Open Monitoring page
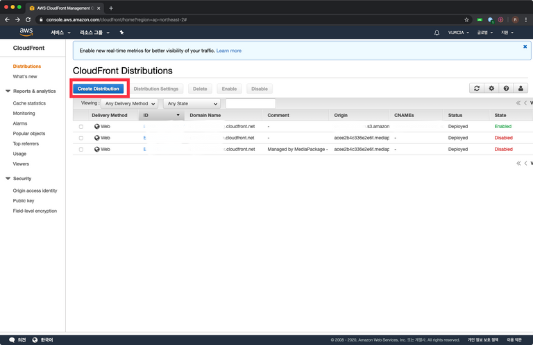Viewport: 533px width, 345px height. [24, 114]
